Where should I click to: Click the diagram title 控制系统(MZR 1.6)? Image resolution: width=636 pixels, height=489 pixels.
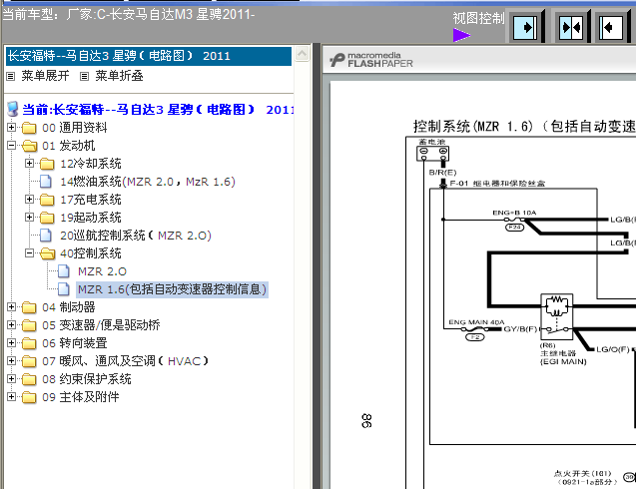[x=524, y=126]
